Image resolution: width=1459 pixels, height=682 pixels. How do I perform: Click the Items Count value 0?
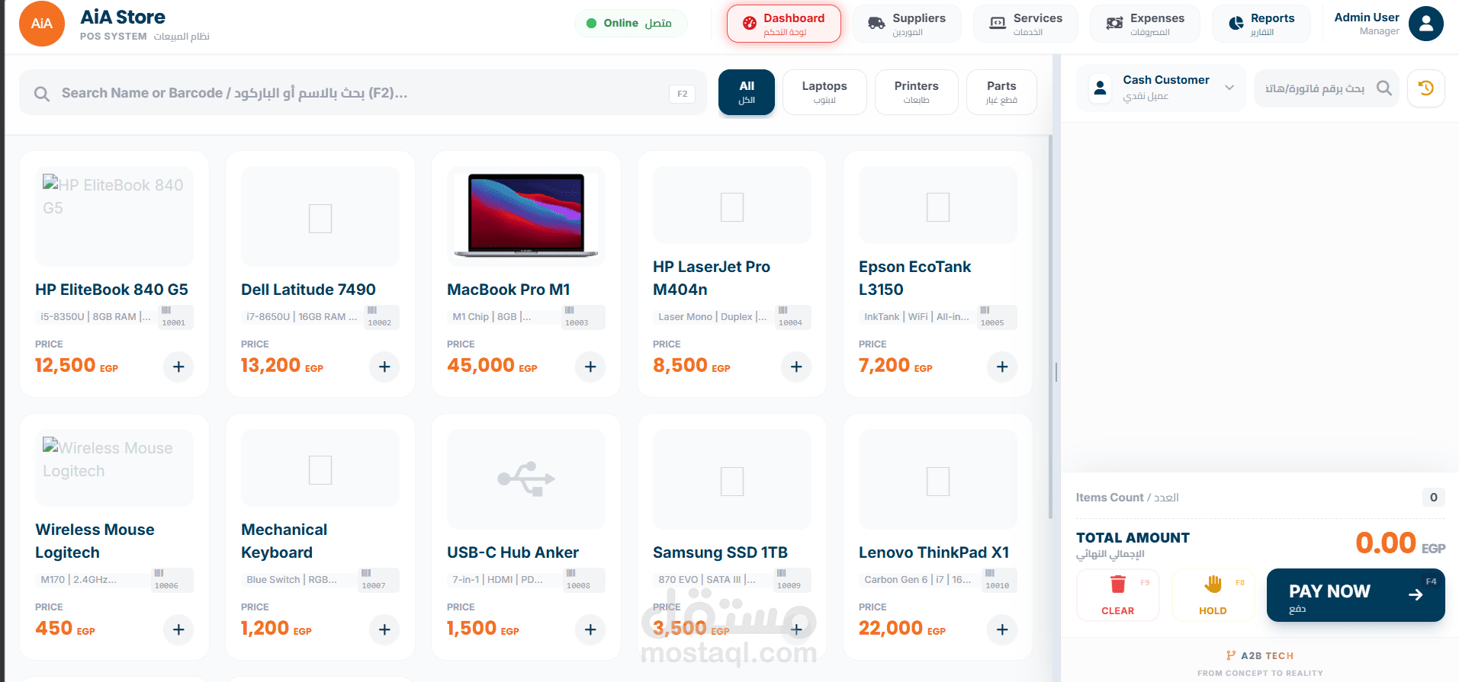coord(1433,498)
